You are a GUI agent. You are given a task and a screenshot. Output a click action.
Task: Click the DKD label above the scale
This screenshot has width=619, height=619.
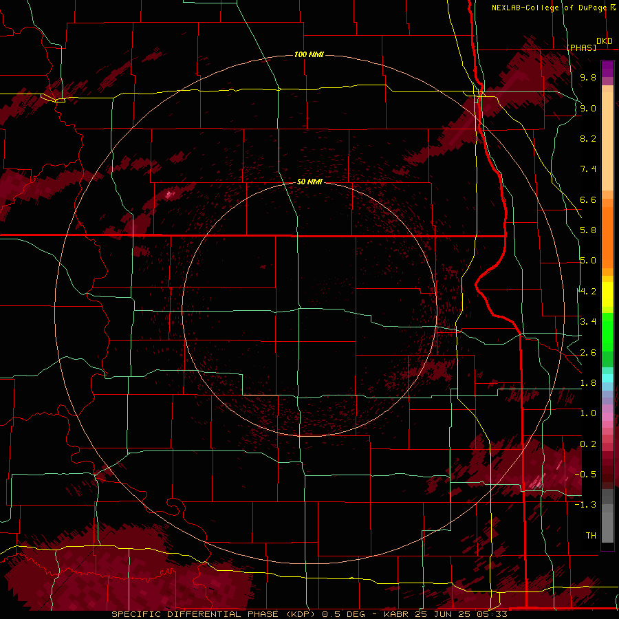point(605,41)
